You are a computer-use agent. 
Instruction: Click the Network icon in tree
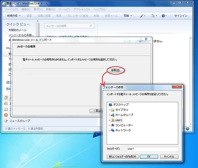113,130
